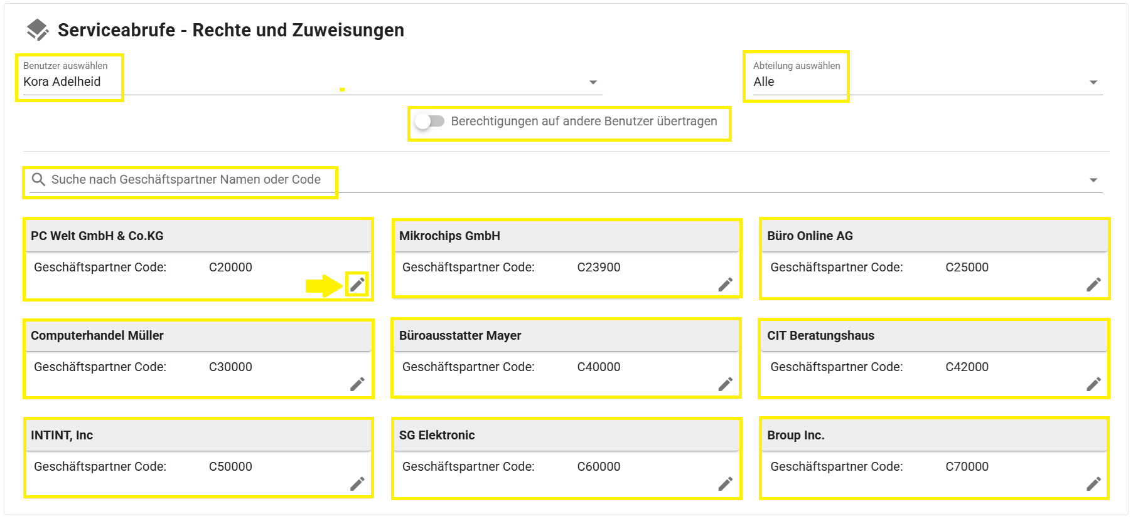Open the Benutzer auswählen dropdown
Viewport: 1133px width, 519px height.
(593, 82)
